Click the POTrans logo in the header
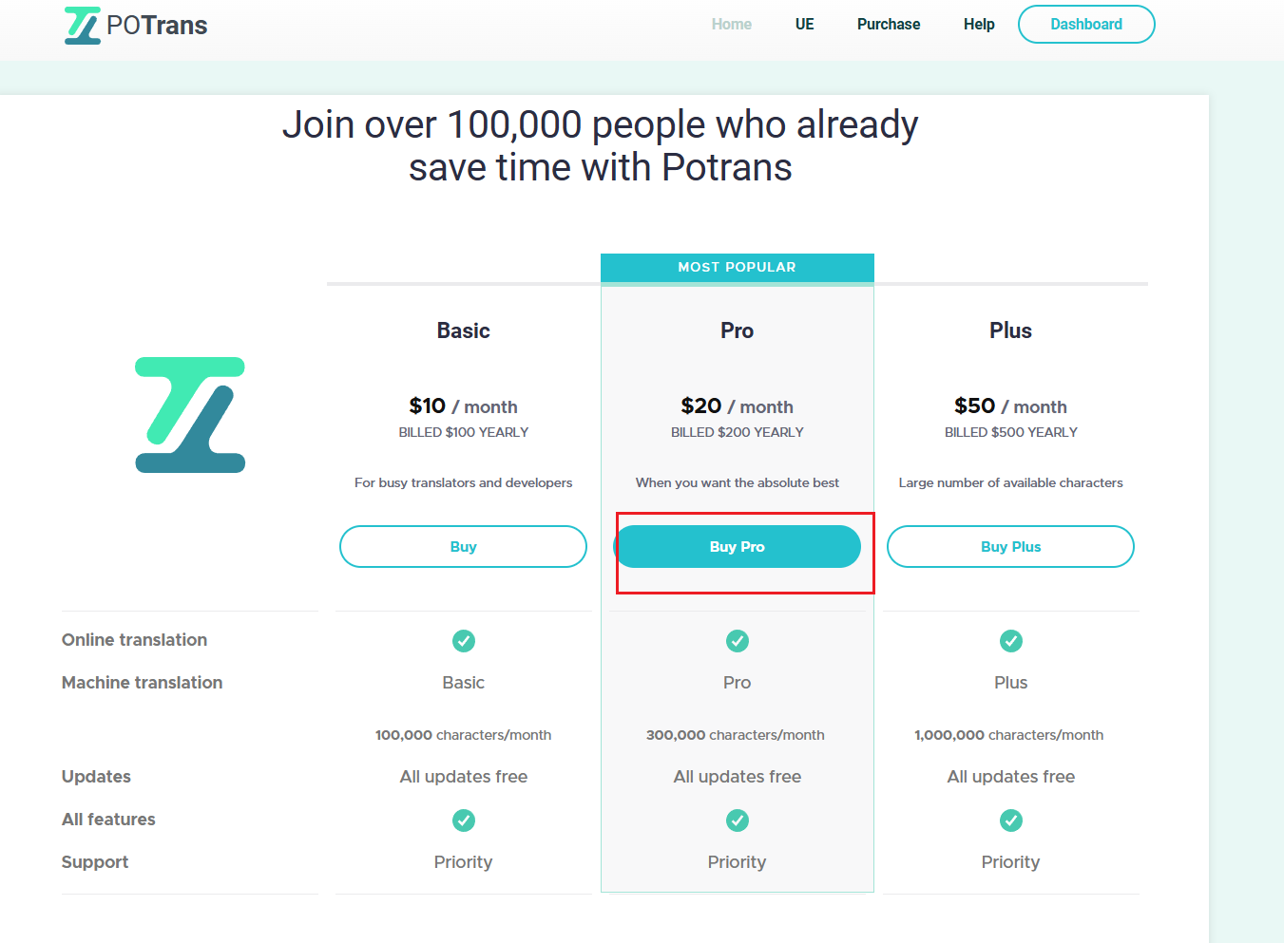 pyautogui.click(x=136, y=26)
